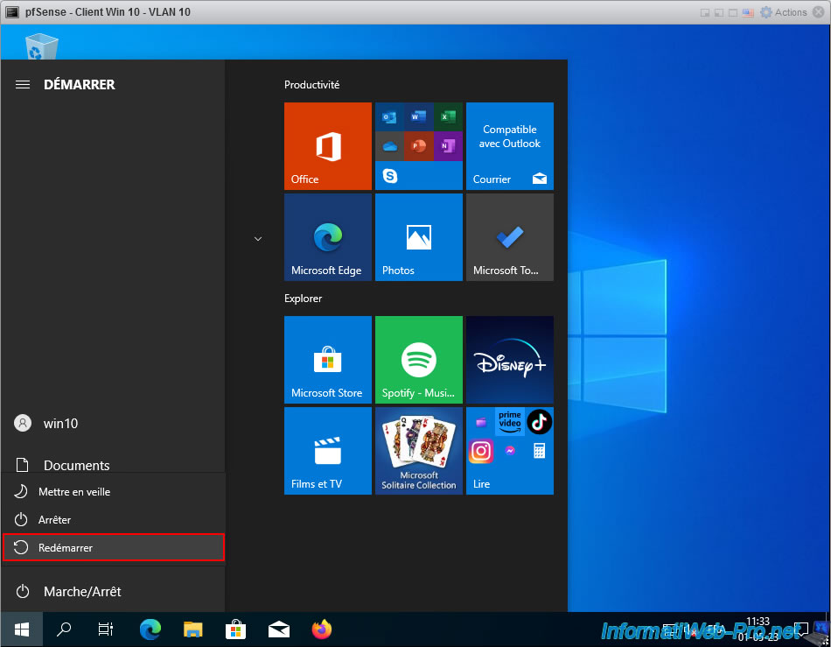Open the Office tile
The height and width of the screenshot is (647, 831).
click(327, 146)
